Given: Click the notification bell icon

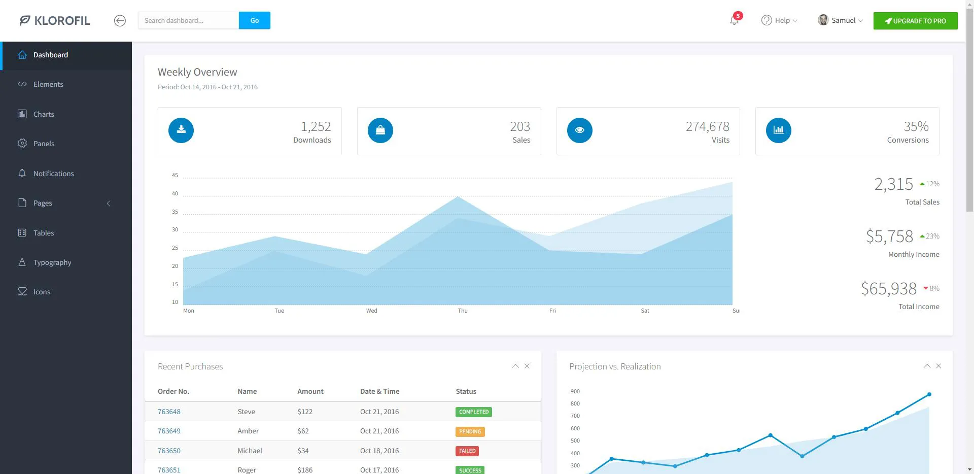Looking at the screenshot, I should click(734, 20).
